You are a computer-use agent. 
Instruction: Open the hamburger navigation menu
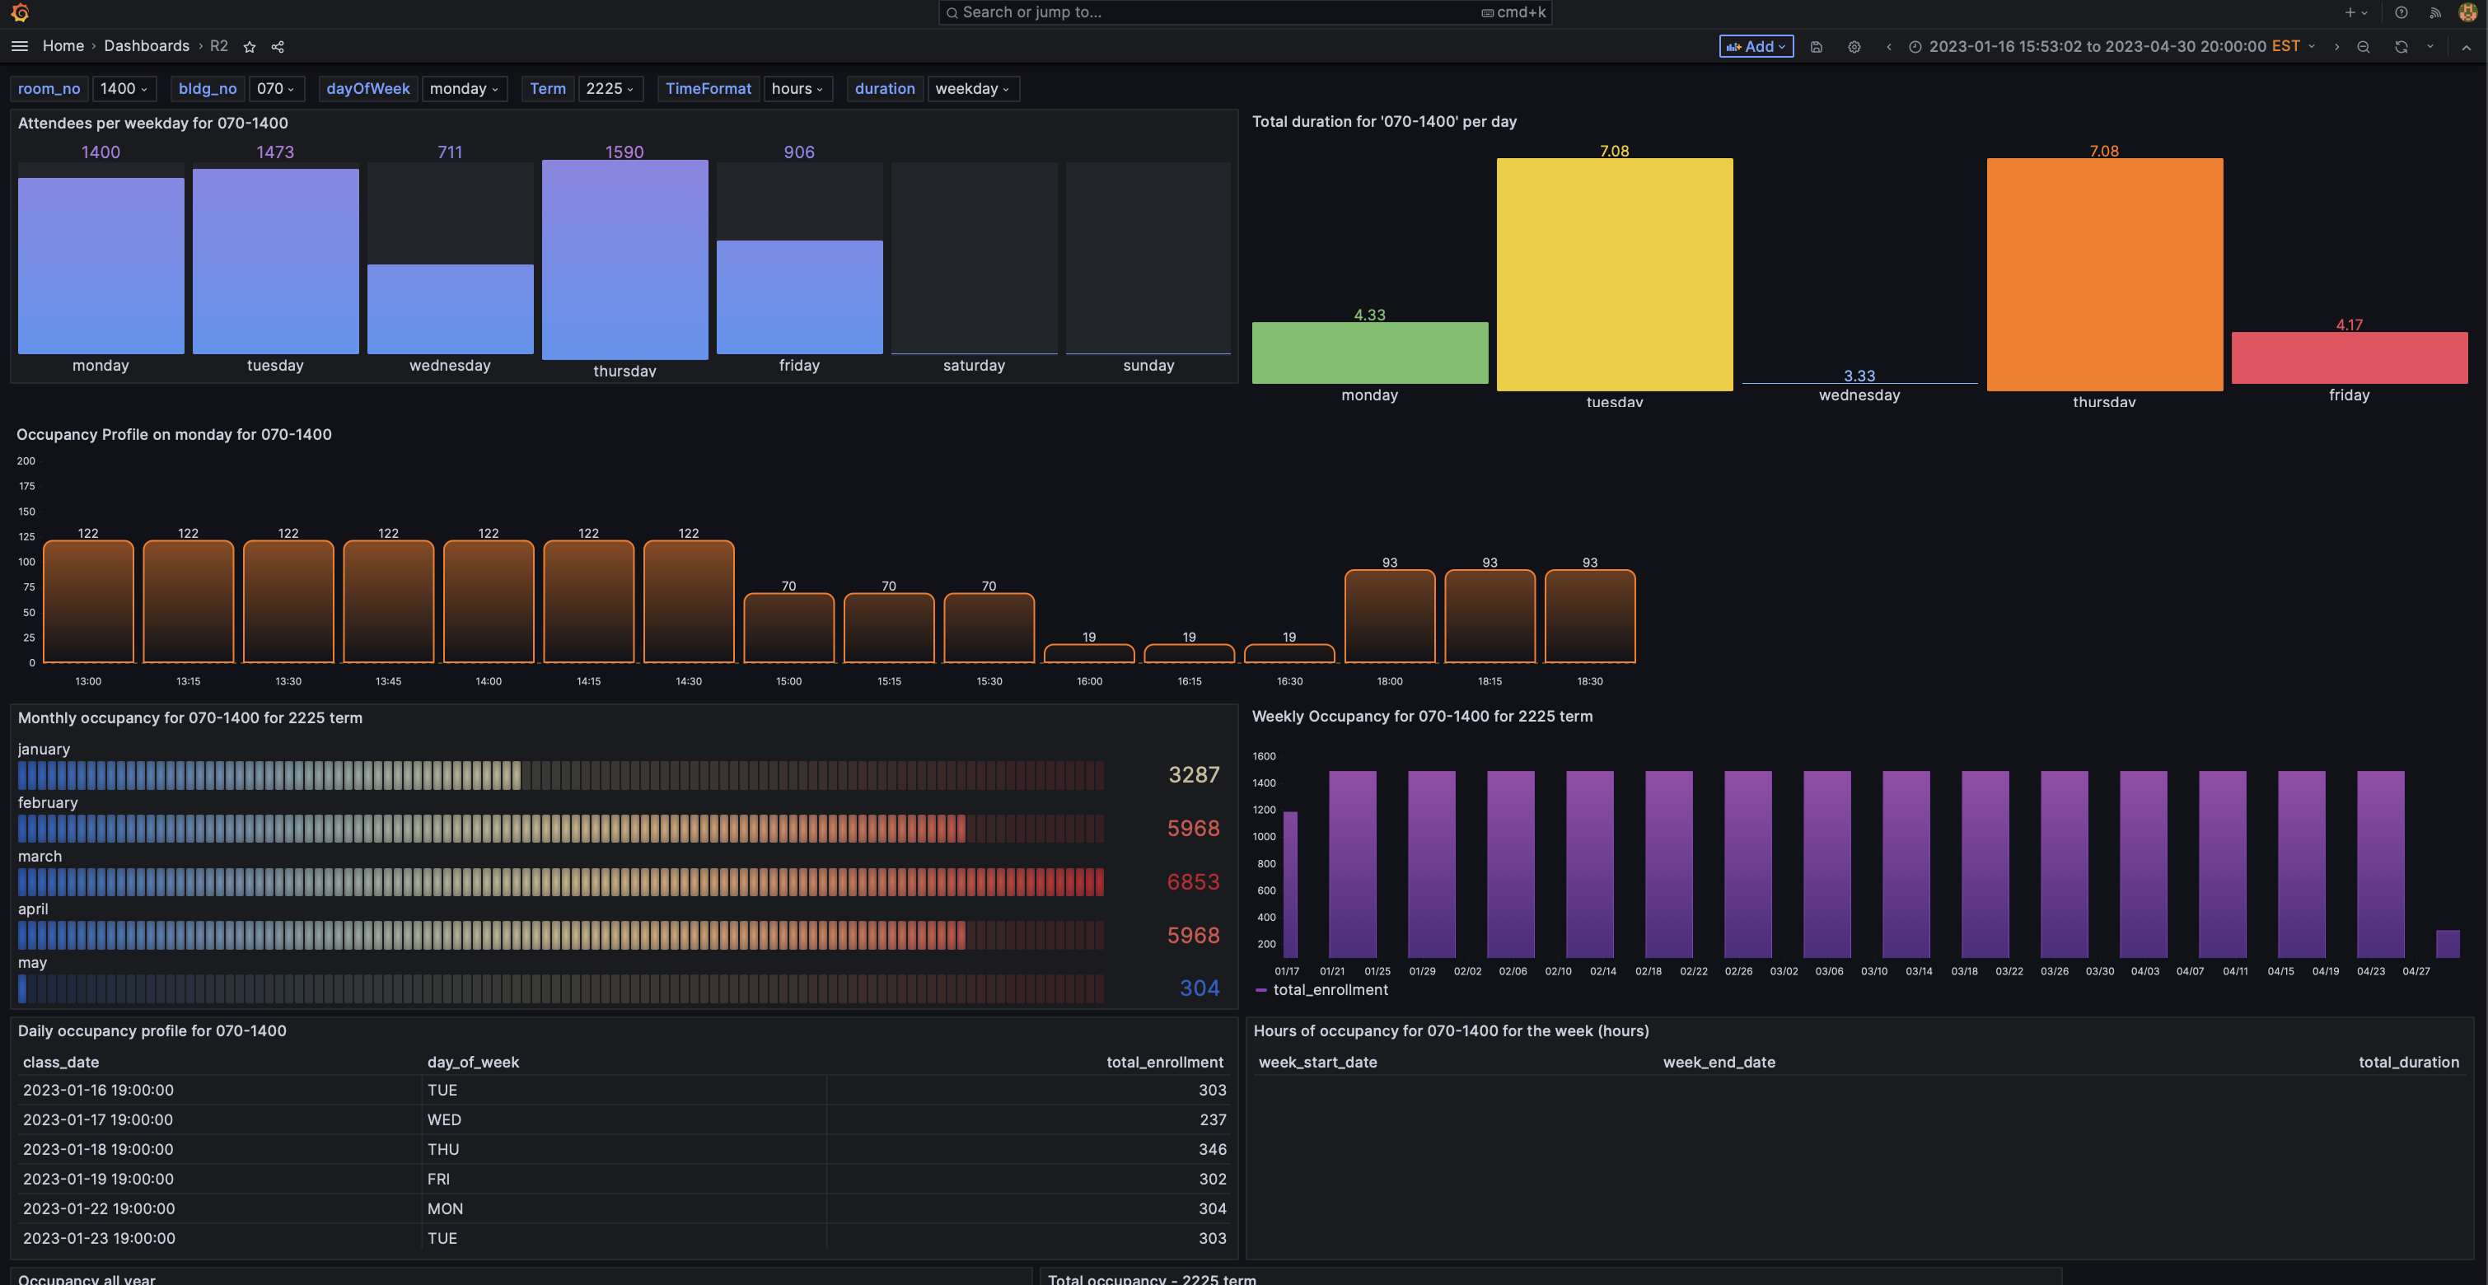(19, 46)
